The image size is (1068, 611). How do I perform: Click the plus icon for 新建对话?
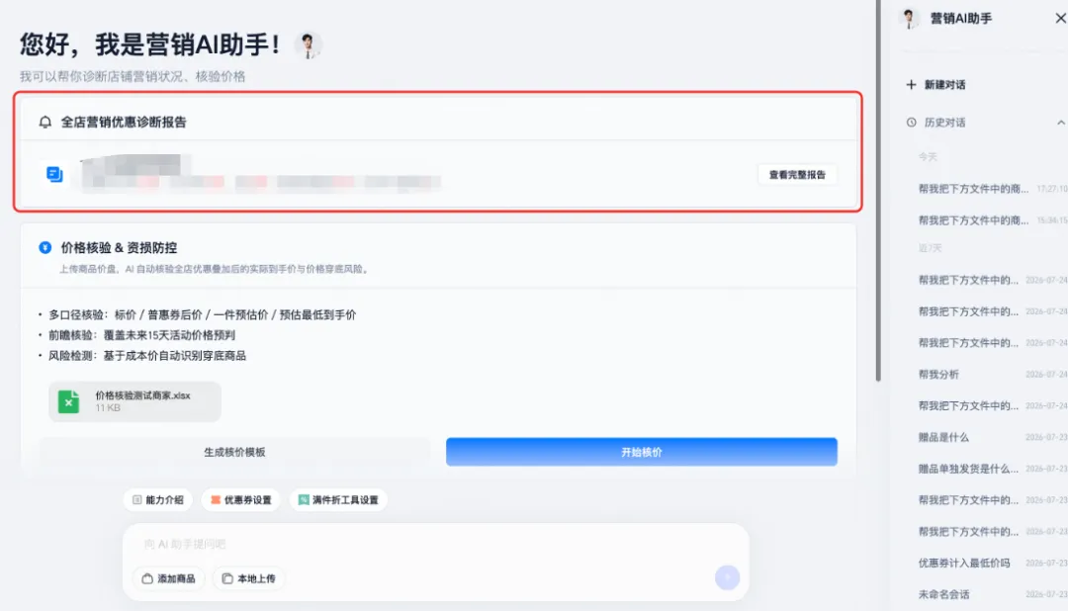[x=911, y=84]
